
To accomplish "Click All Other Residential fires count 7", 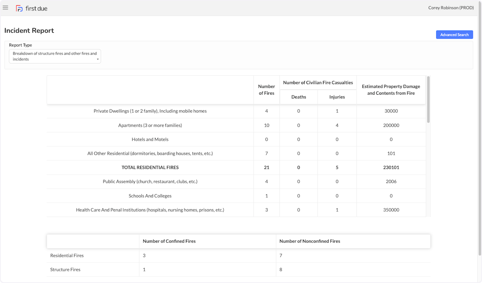I will coord(266,154).
